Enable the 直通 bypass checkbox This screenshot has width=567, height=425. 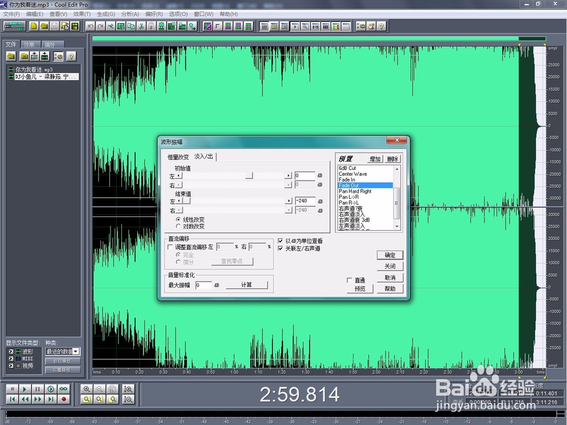click(x=349, y=280)
